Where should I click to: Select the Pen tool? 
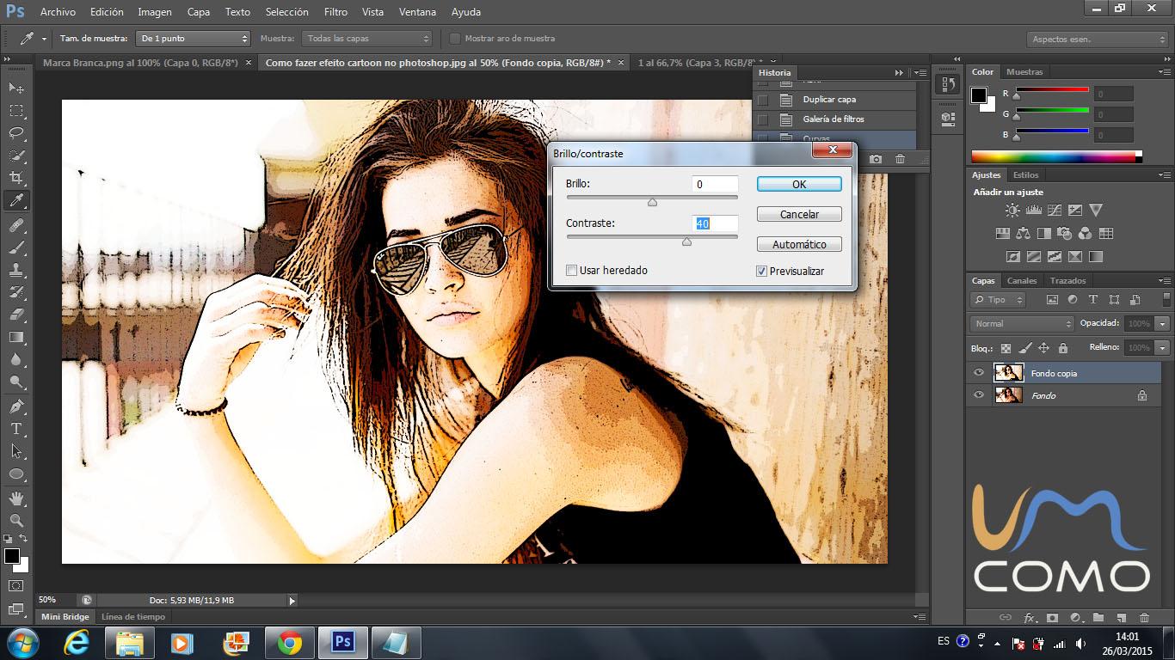(16, 406)
